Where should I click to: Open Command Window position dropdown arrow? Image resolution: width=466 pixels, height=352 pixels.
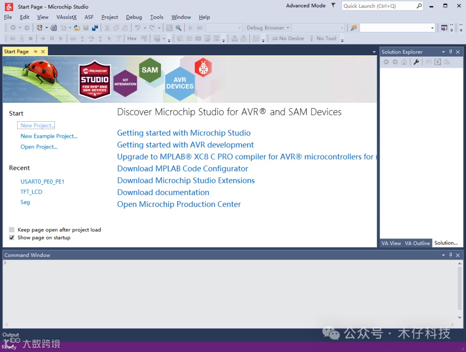[444, 255]
